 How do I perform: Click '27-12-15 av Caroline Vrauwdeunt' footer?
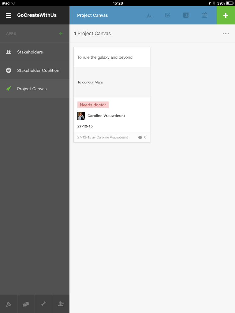(103, 137)
